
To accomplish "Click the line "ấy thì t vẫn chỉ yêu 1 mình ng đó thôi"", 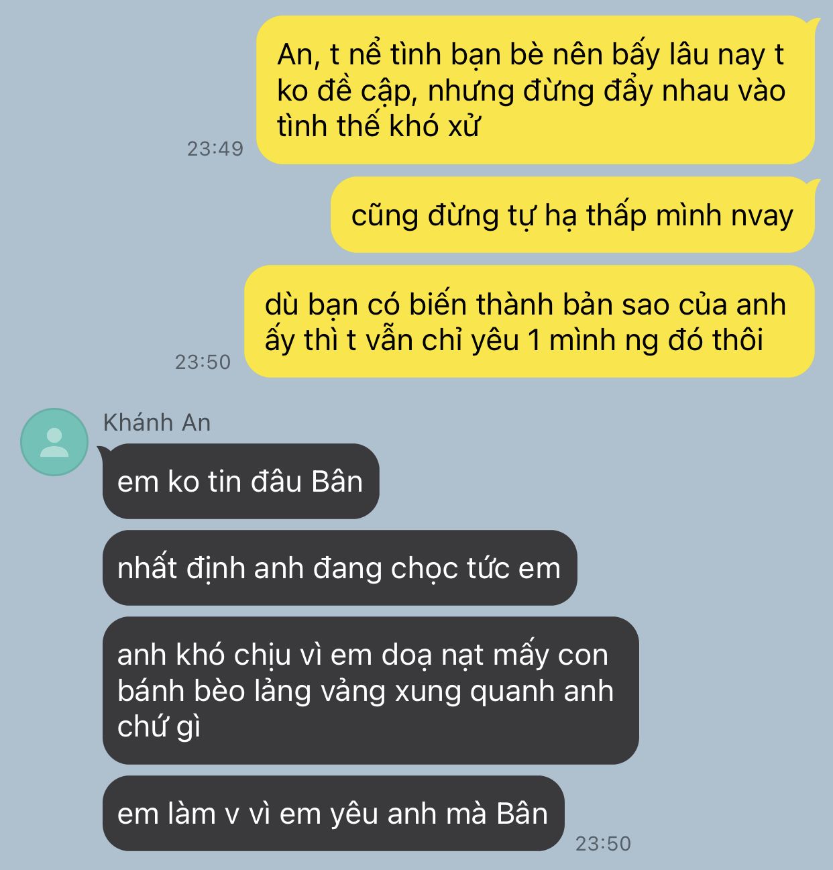I will [x=514, y=340].
